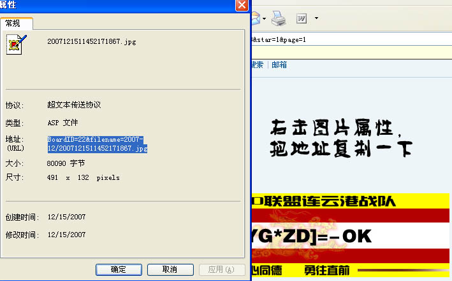Click the image file icon in properties
452x281 pixels.
click(17, 45)
